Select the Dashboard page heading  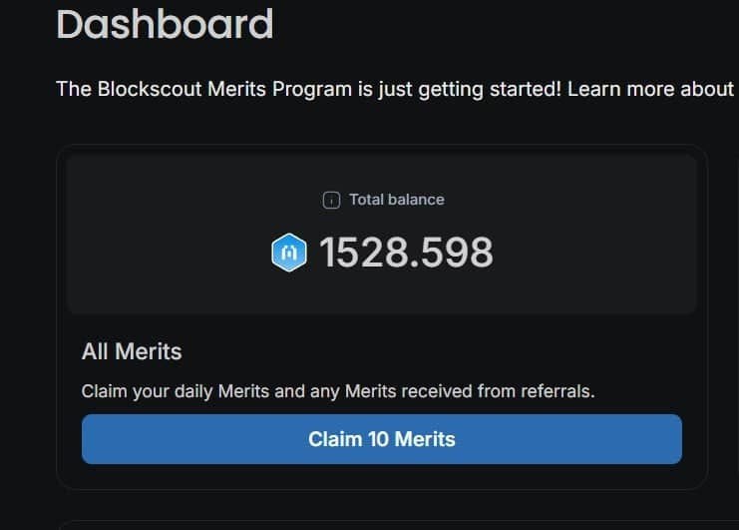pos(165,24)
